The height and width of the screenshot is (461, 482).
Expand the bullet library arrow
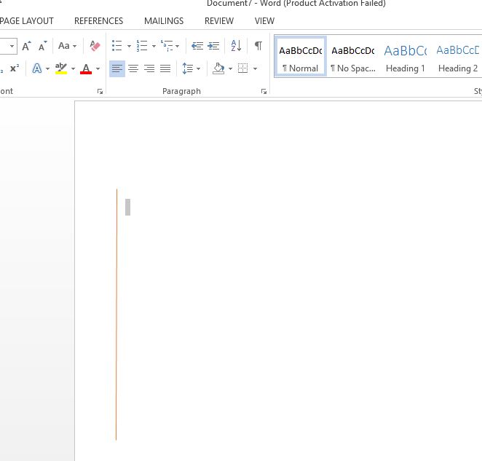click(x=129, y=46)
